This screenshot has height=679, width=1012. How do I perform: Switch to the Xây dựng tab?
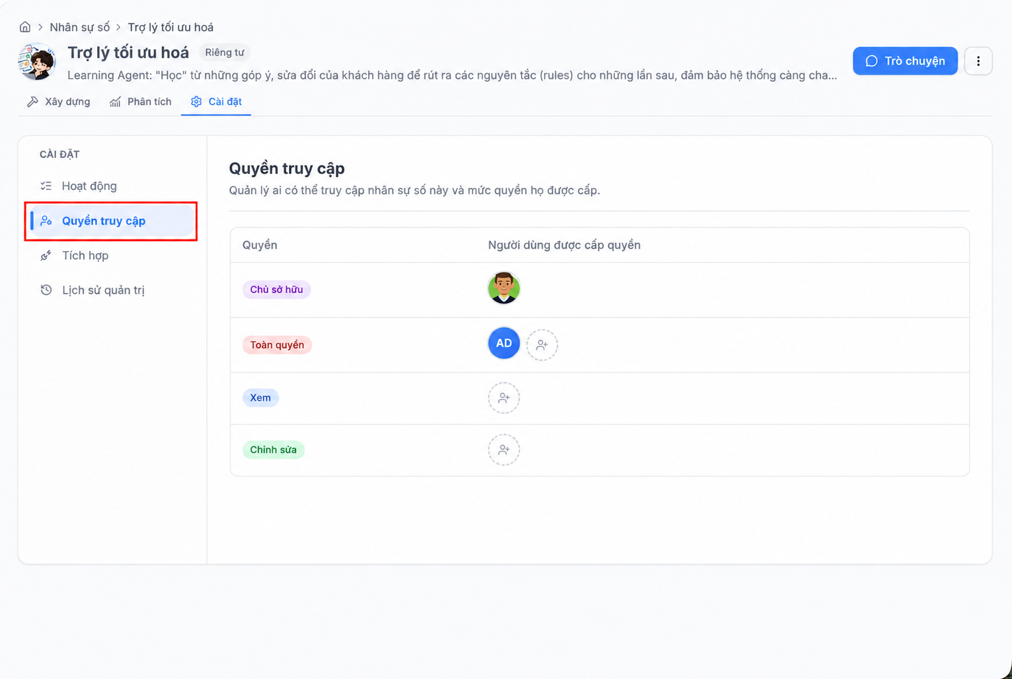click(x=58, y=101)
